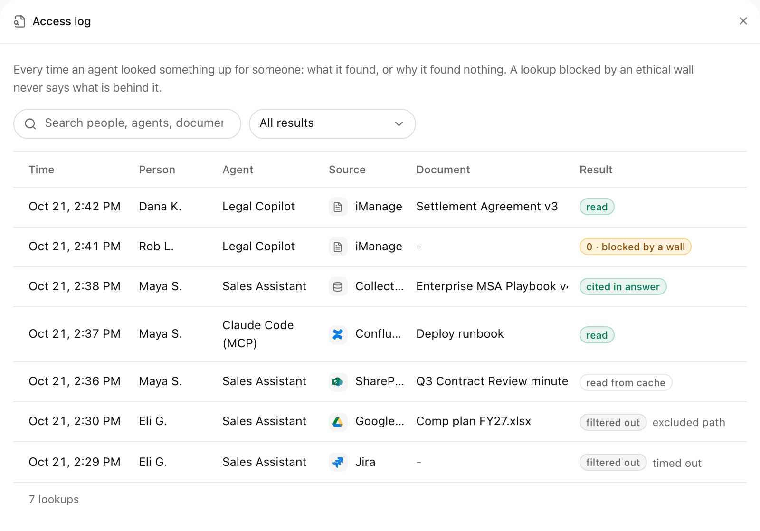This screenshot has width=760, height=531.
Task: Click the Result column header
Action: (596, 170)
